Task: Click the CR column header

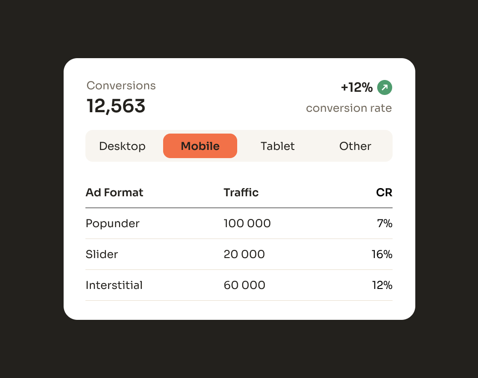Action: (384, 193)
